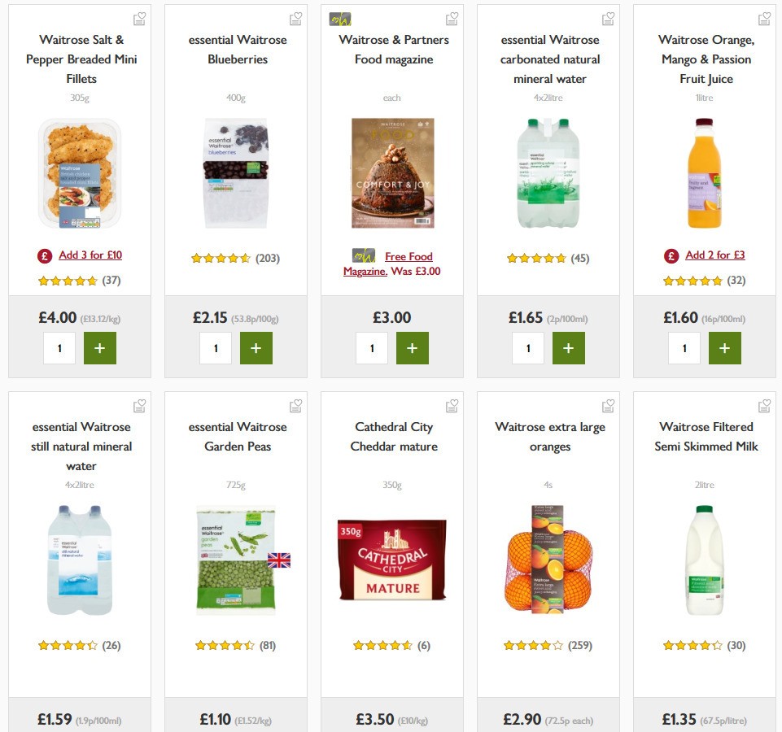Click the add-to-list icon on Garden Peas
The height and width of the screenshot is (732, 782).
295,404
